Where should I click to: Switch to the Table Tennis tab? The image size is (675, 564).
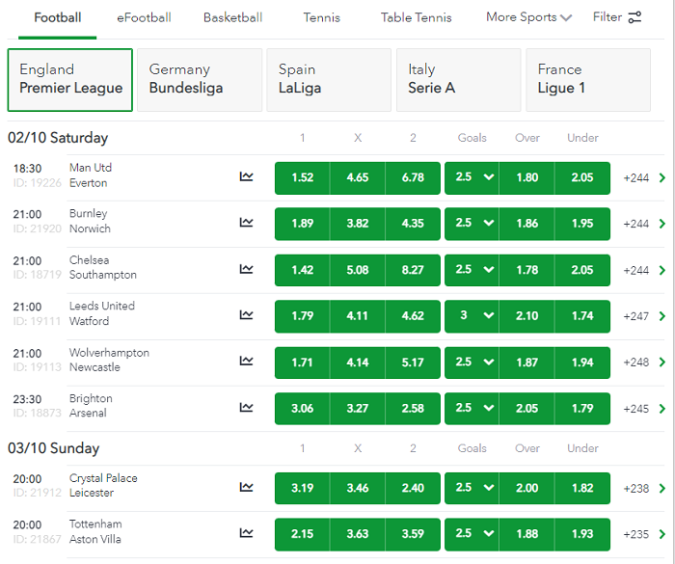click(416, 17)
